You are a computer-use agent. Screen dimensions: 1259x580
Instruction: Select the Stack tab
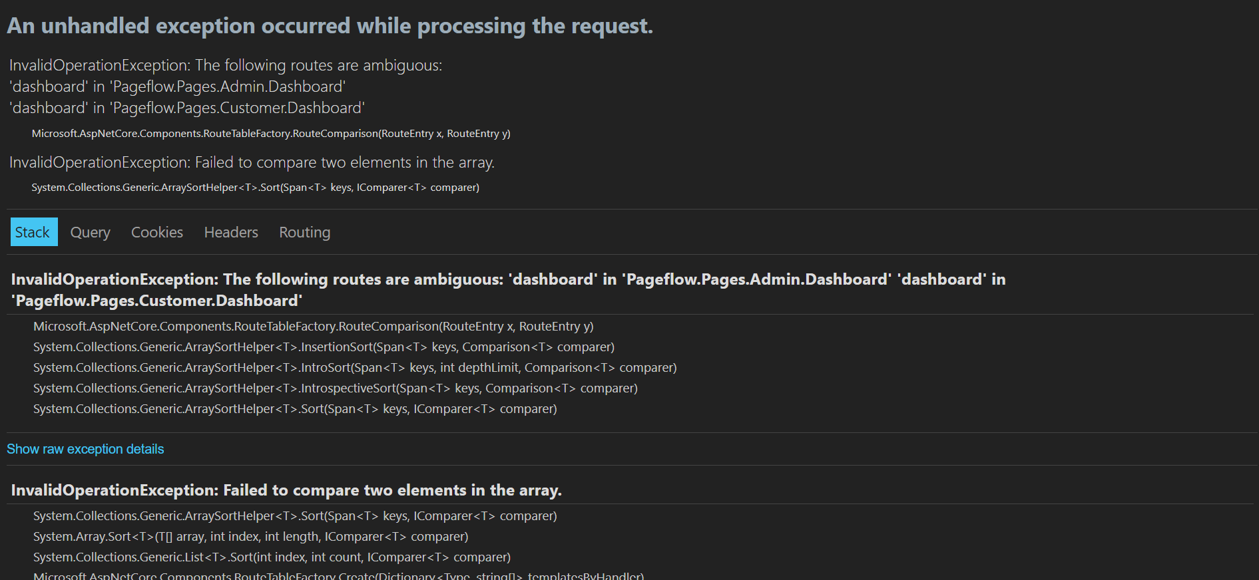point(33,231)
